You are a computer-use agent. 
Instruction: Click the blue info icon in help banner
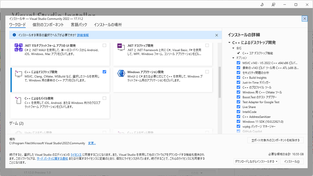14,35
